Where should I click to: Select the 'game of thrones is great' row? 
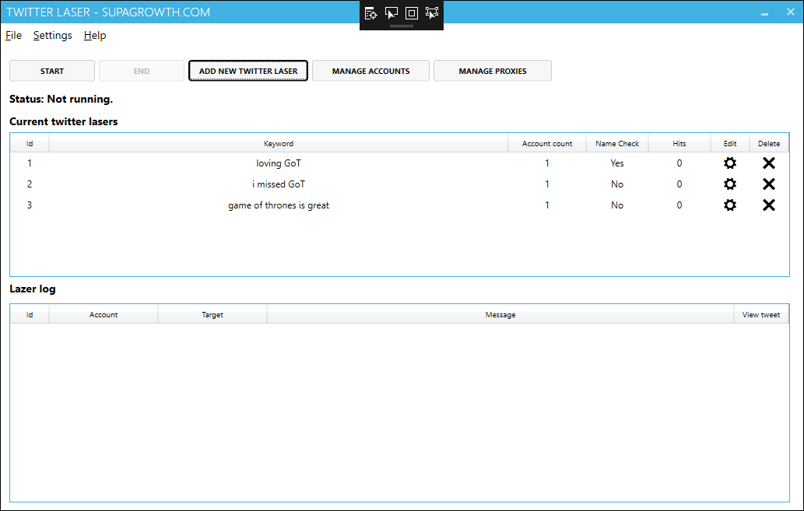tap(399, 205)
